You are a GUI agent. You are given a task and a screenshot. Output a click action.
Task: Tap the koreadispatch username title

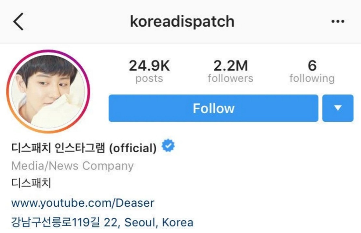[x=182, y=21]
